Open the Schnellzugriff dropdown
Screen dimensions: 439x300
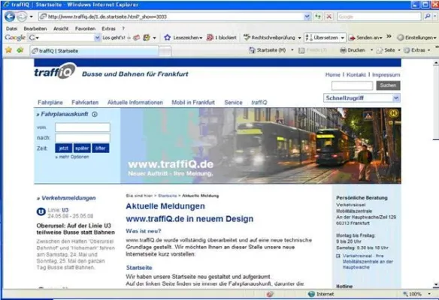tap(362, 98)
